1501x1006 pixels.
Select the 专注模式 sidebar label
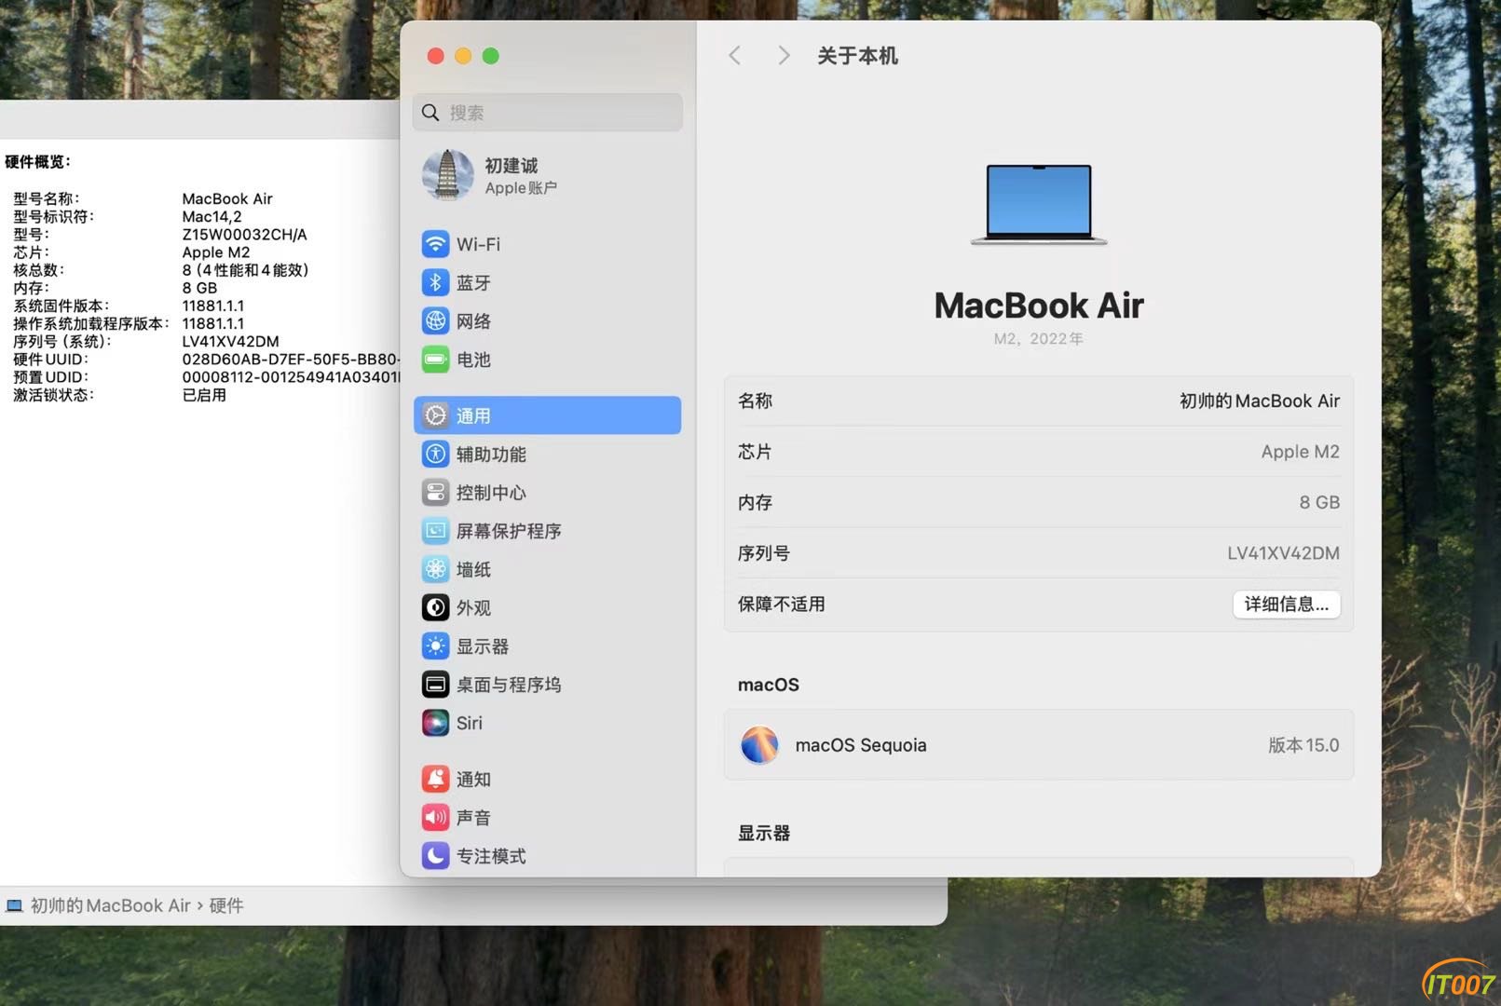(x=491, y=856)
